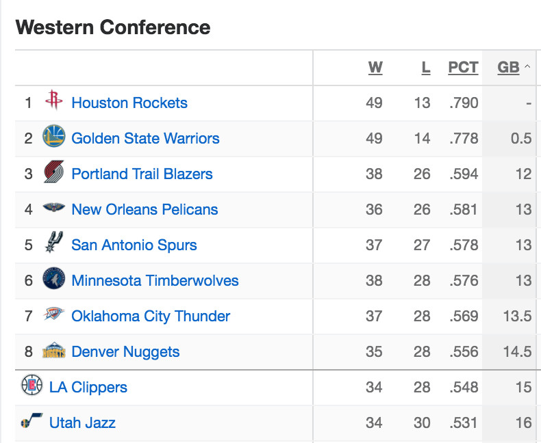Sort standings by W column

pos(375,67)
